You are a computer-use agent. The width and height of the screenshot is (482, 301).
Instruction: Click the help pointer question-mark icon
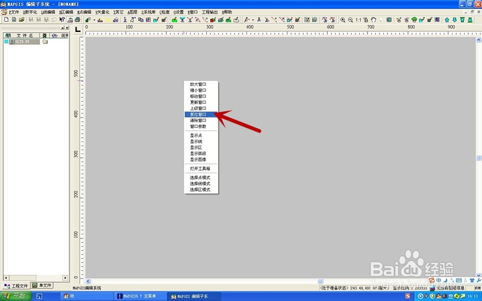click(x=62, y=20)
